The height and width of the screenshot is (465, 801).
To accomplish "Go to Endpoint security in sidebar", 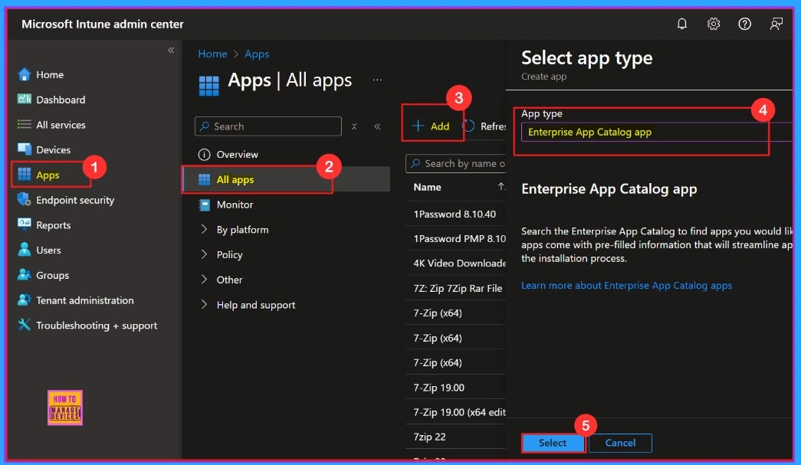I will [75, 200].
